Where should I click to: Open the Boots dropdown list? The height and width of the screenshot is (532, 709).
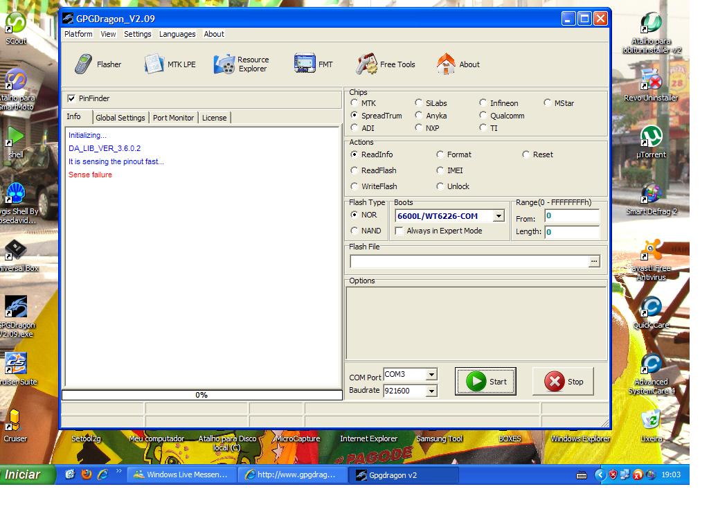pos(499,216)
